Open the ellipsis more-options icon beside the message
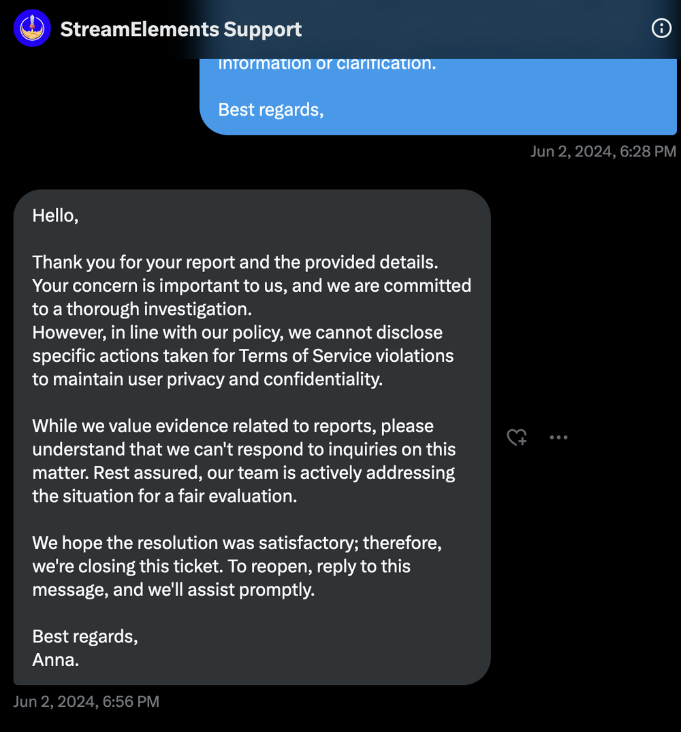Viewport: 681px width, 732px height. [x=558, y=437]
